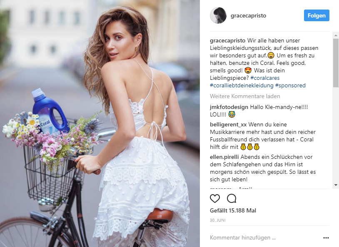
Task: Click the main post photo
Action: [100, 123]
